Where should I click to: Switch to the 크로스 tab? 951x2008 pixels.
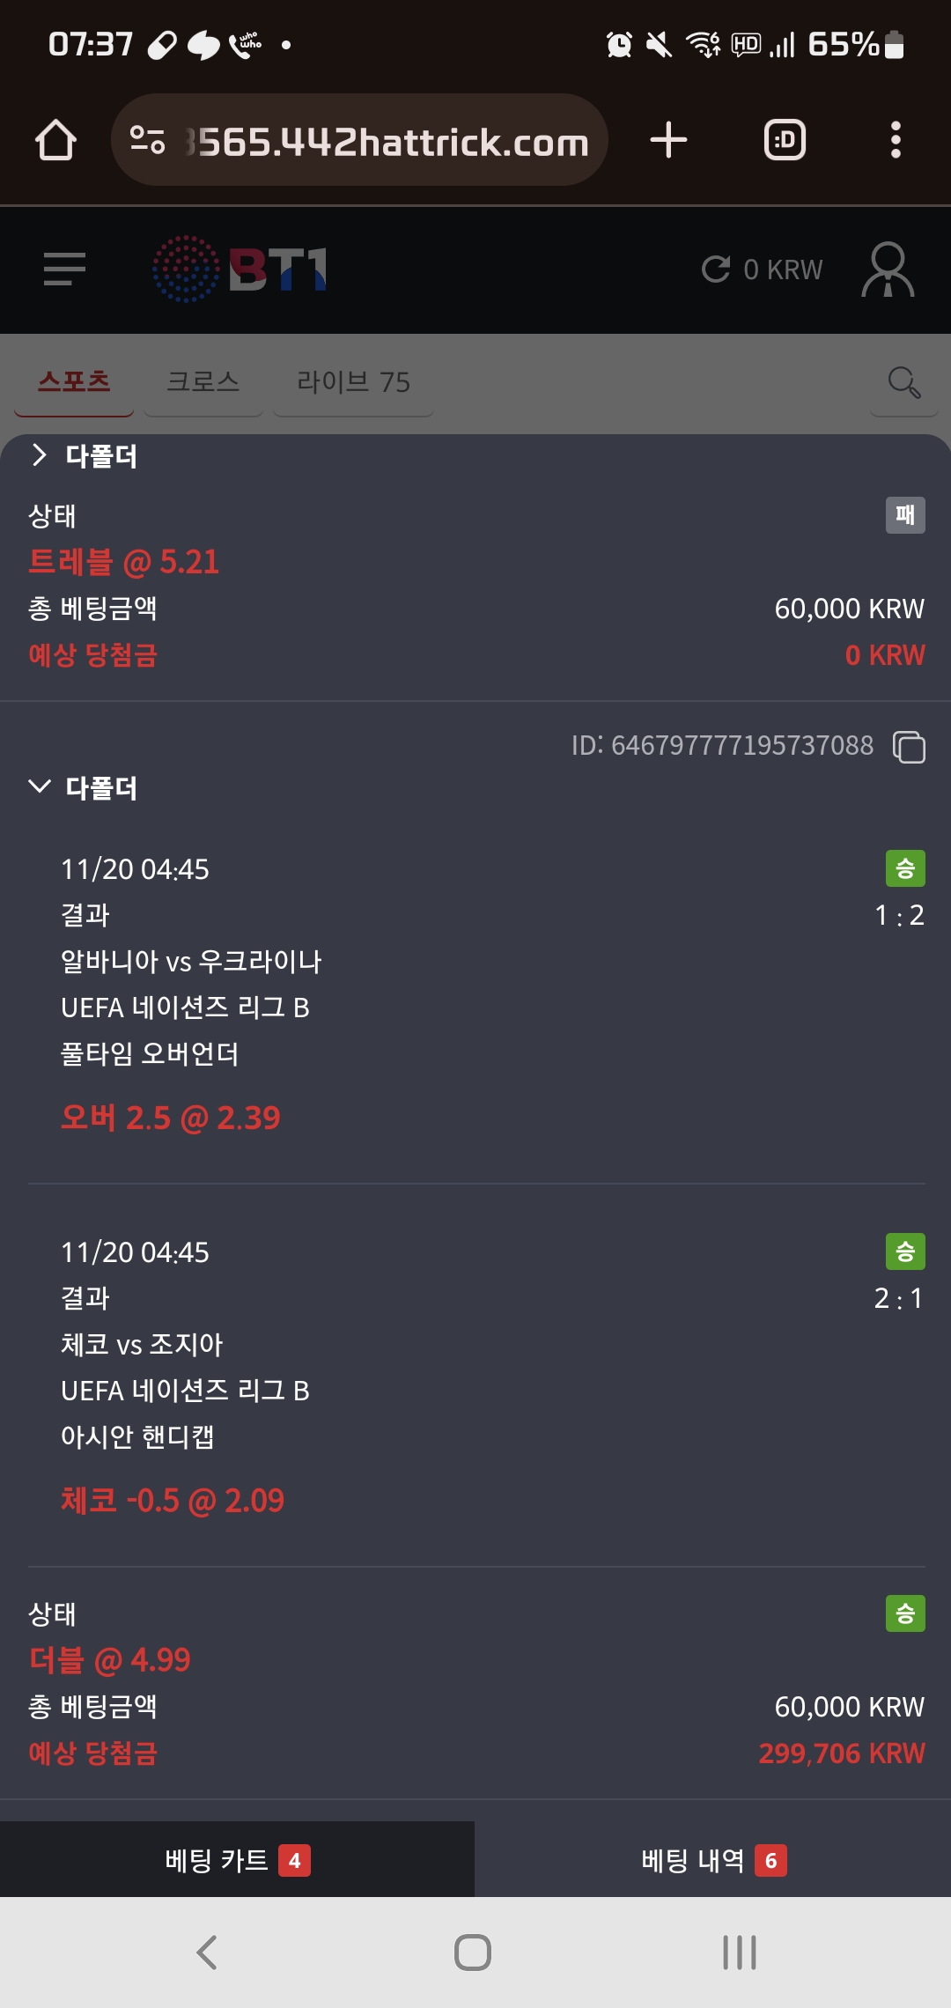click(x=203, y=382)
